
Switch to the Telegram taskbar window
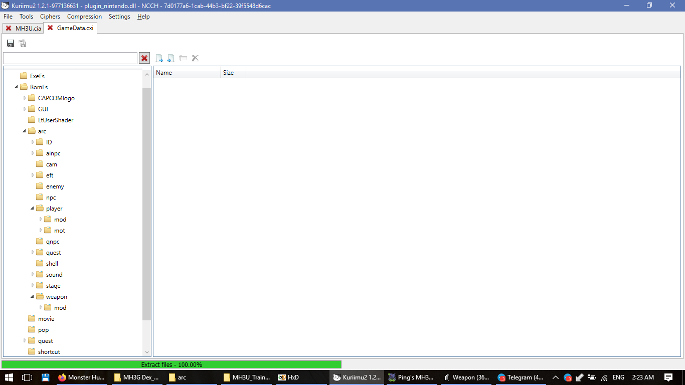(521, 377)
